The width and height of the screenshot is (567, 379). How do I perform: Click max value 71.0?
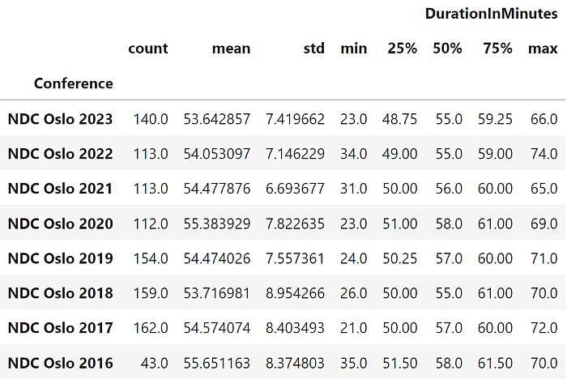click(x=544, y=258)
